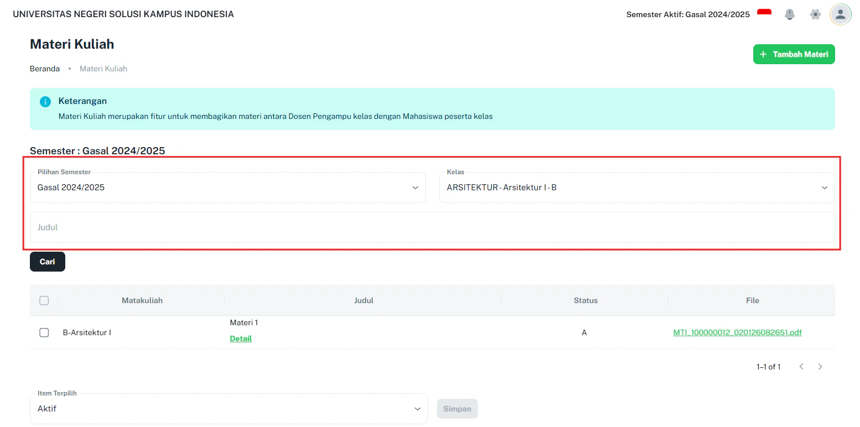The height and width of the screenshot is (427, 860).
Task: Click the Simpan button
Action: [x=457, y=409]
